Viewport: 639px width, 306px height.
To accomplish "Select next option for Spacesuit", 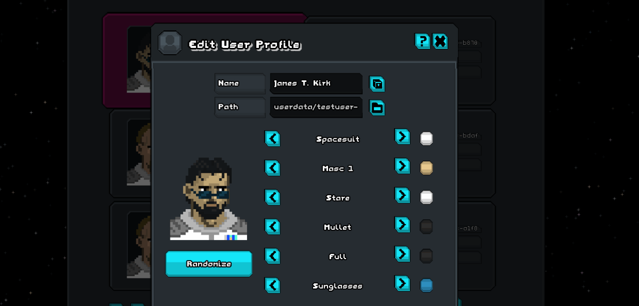I will (x=402, y=137).
